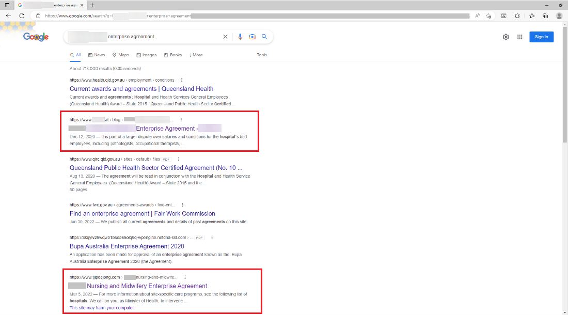The width and height of the screenshot is (568, 315).
Task: Switch to the Images tab
Action: tap(147, 55)
